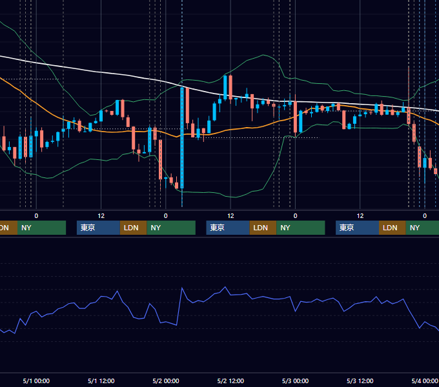The height and width of the screenshot is (387, 439).
Task: Select the LDN block between 5/3 12:00 and 5/4 00:00
Action: [x=393, y=228]
